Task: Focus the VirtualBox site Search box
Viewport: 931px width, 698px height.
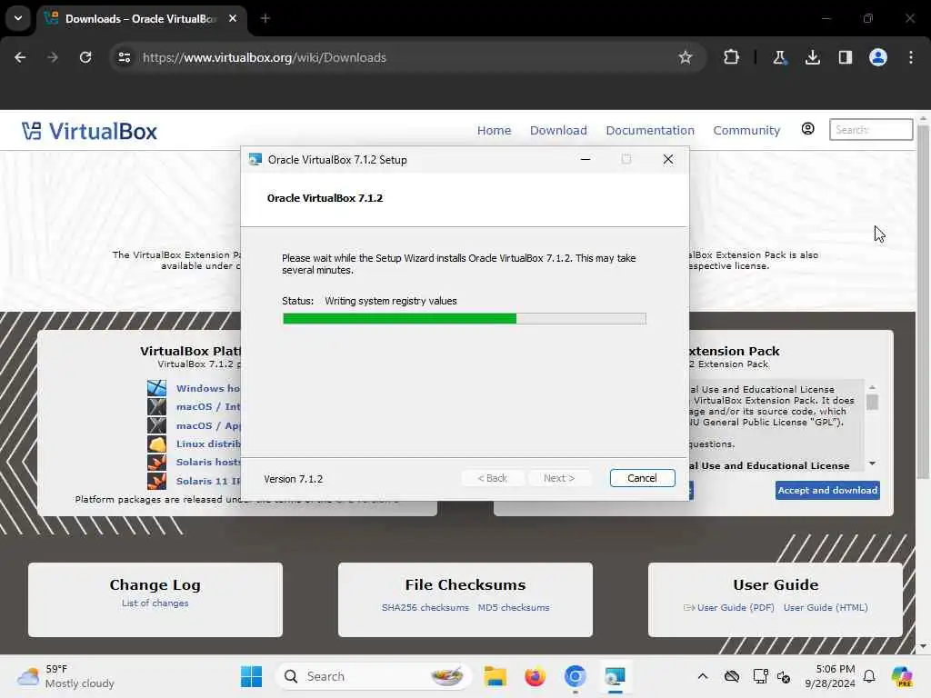Action: (x=870, y=129)
